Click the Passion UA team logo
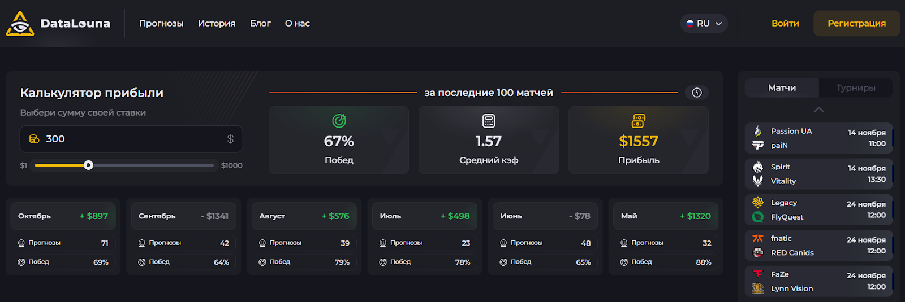 click(x=758, y=131)
